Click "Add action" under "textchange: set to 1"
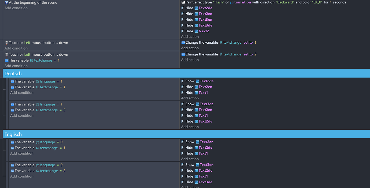Viewport: 370px width, 188px height. tap(190, 48)
